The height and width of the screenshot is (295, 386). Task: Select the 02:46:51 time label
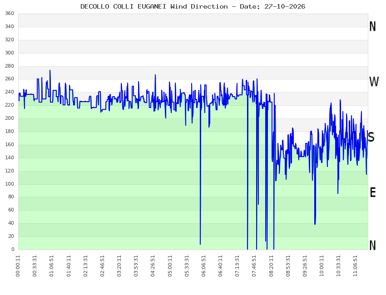tap(102, 266)
